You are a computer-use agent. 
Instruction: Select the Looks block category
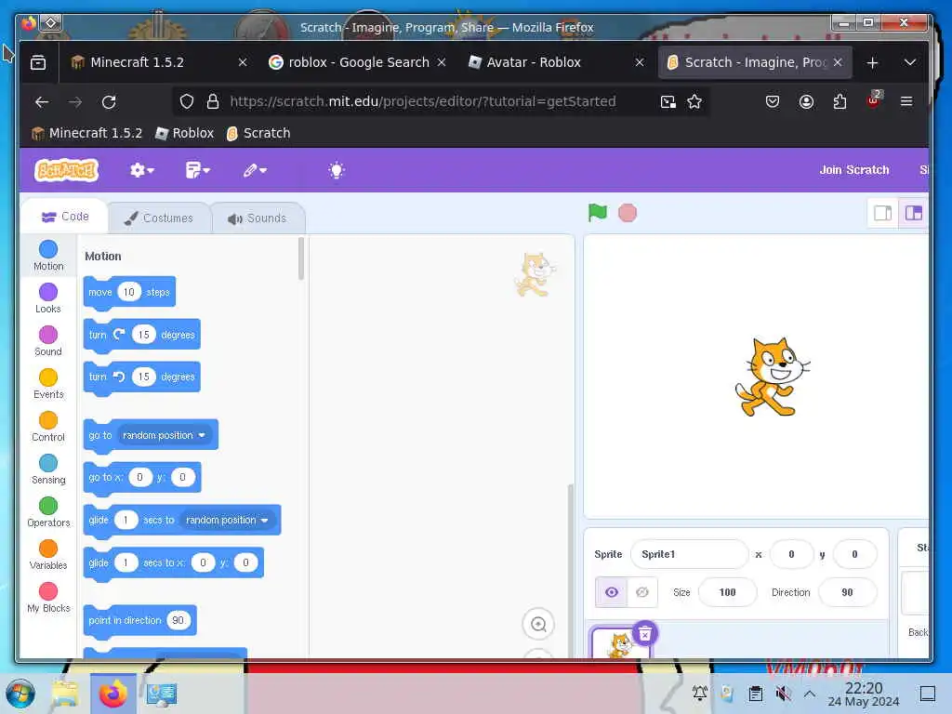click(x=48, y=298)
